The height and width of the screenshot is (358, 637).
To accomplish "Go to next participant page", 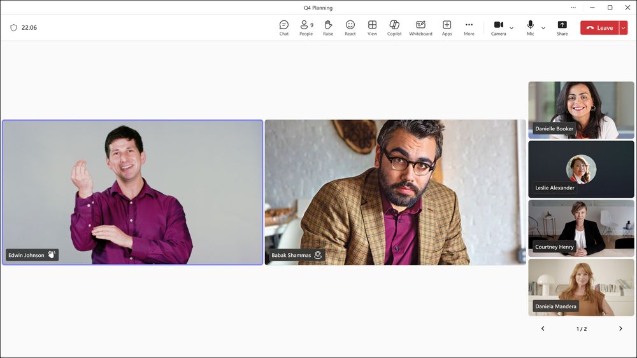I will point(620,328).
